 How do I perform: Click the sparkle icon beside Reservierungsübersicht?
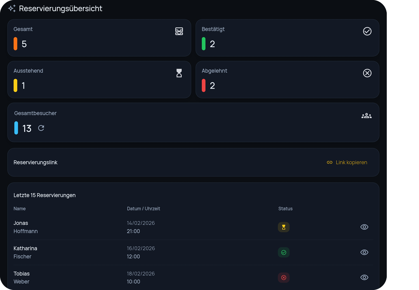click(12, 9)
